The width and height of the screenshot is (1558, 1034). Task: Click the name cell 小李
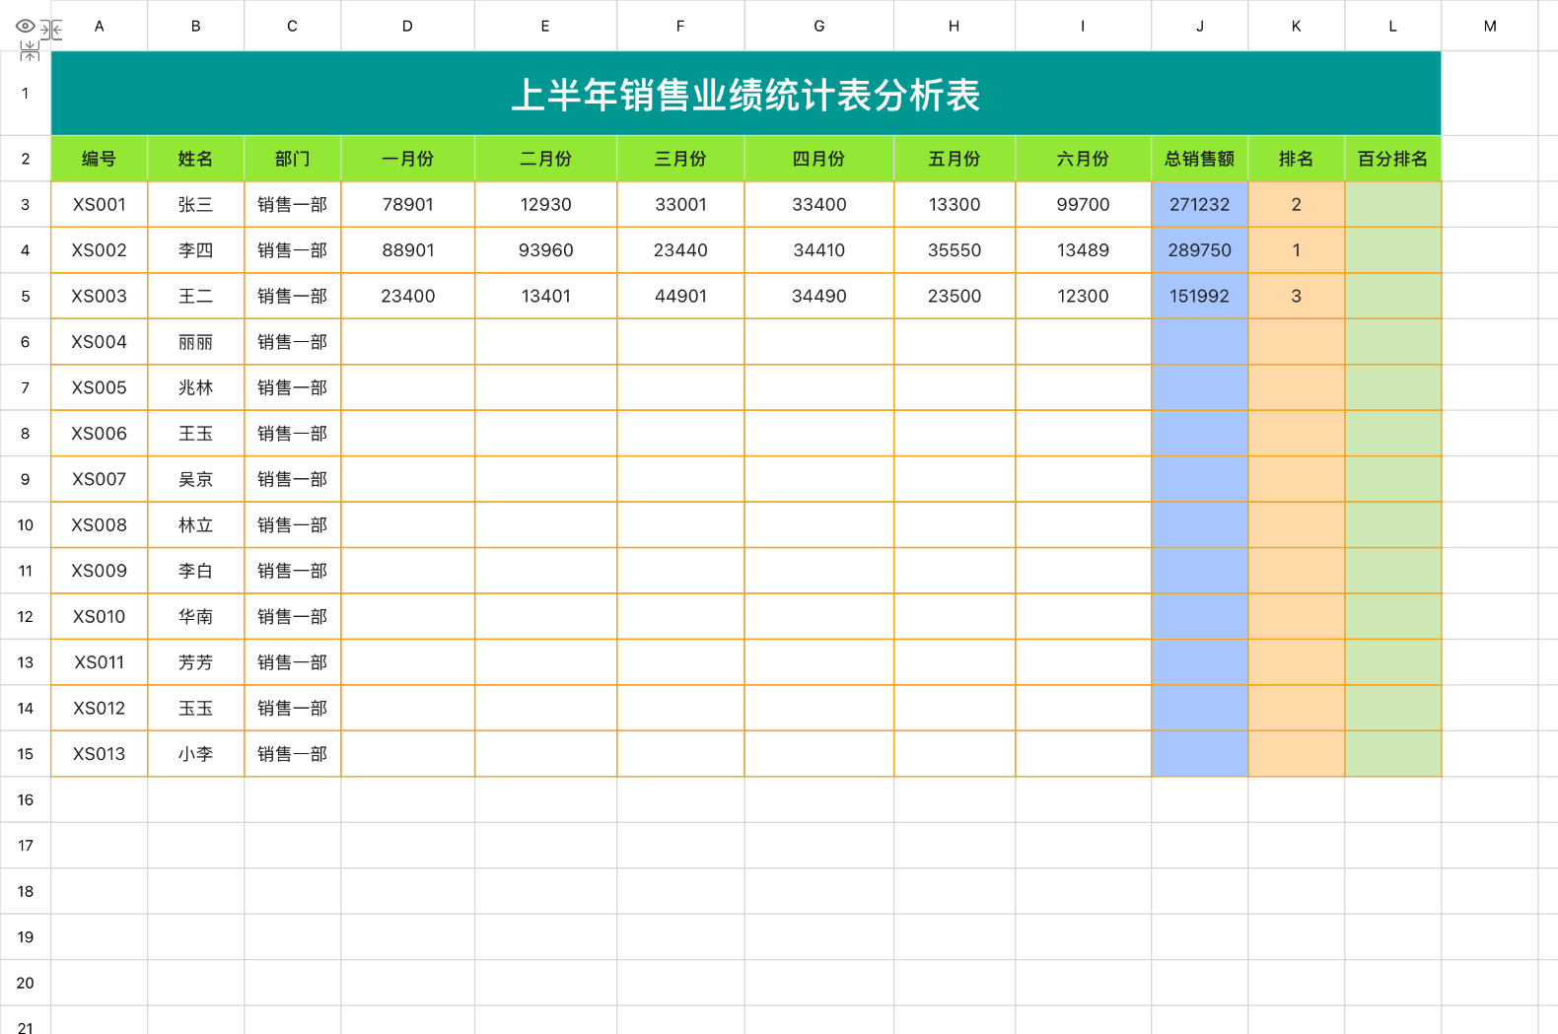click(195, 754)
